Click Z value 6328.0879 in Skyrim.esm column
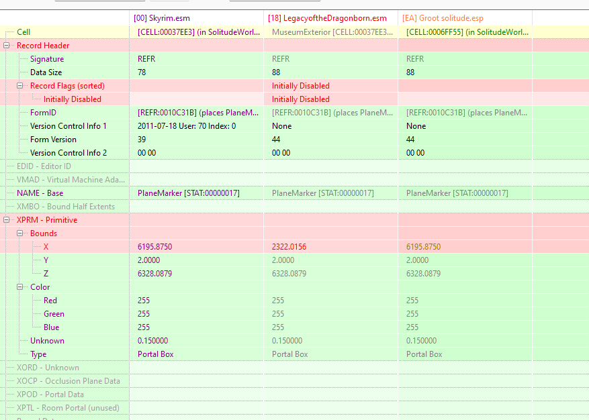 click(154, 274)
